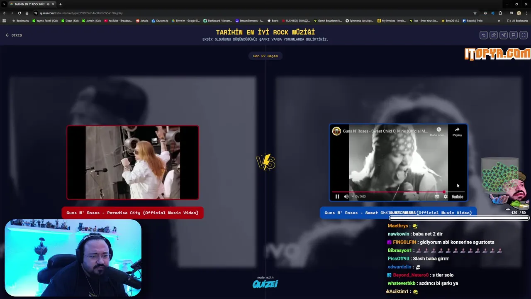The height and width of the screenshot is (299, 531).
Task: Open Dashboard / Stream bookmark
Action: point(218,21)
